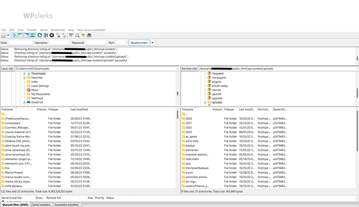Viewport: 359px width, 207px height.
Task: Open Local site path dropdown
Action: pyautogui.click(x=177, y=68)
